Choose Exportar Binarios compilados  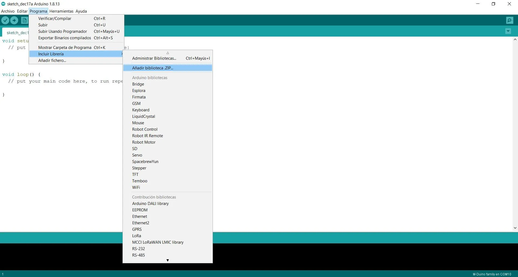point(76,38)
